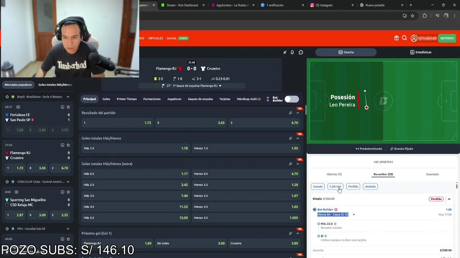The width and height of the screenshot is (460, 258).
Task: Filter settled bets by Cash Out
Action: (335, 186)
